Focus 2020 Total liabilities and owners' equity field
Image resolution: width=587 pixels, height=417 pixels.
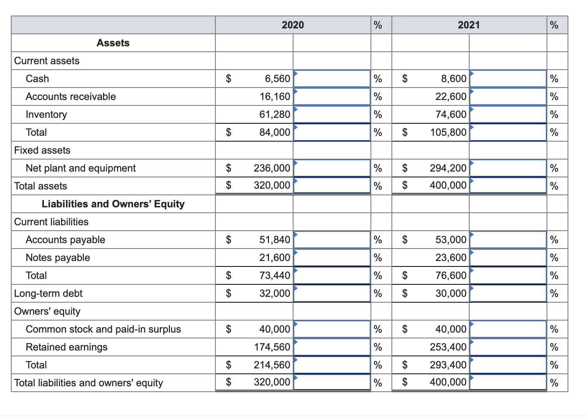point(332,382)
